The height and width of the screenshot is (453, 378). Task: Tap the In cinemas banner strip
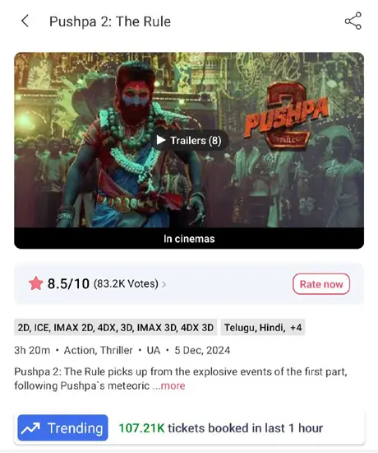point(189,238)
